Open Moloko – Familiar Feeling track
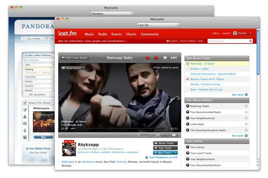Viewport: 268px width, 178px height. tap(205, 84)
